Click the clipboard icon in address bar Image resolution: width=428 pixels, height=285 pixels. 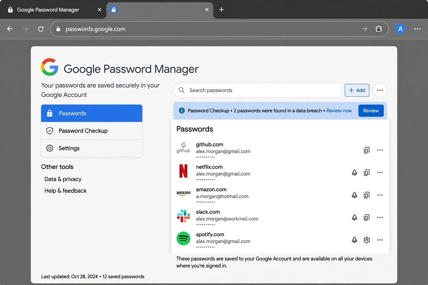point(379,29)
